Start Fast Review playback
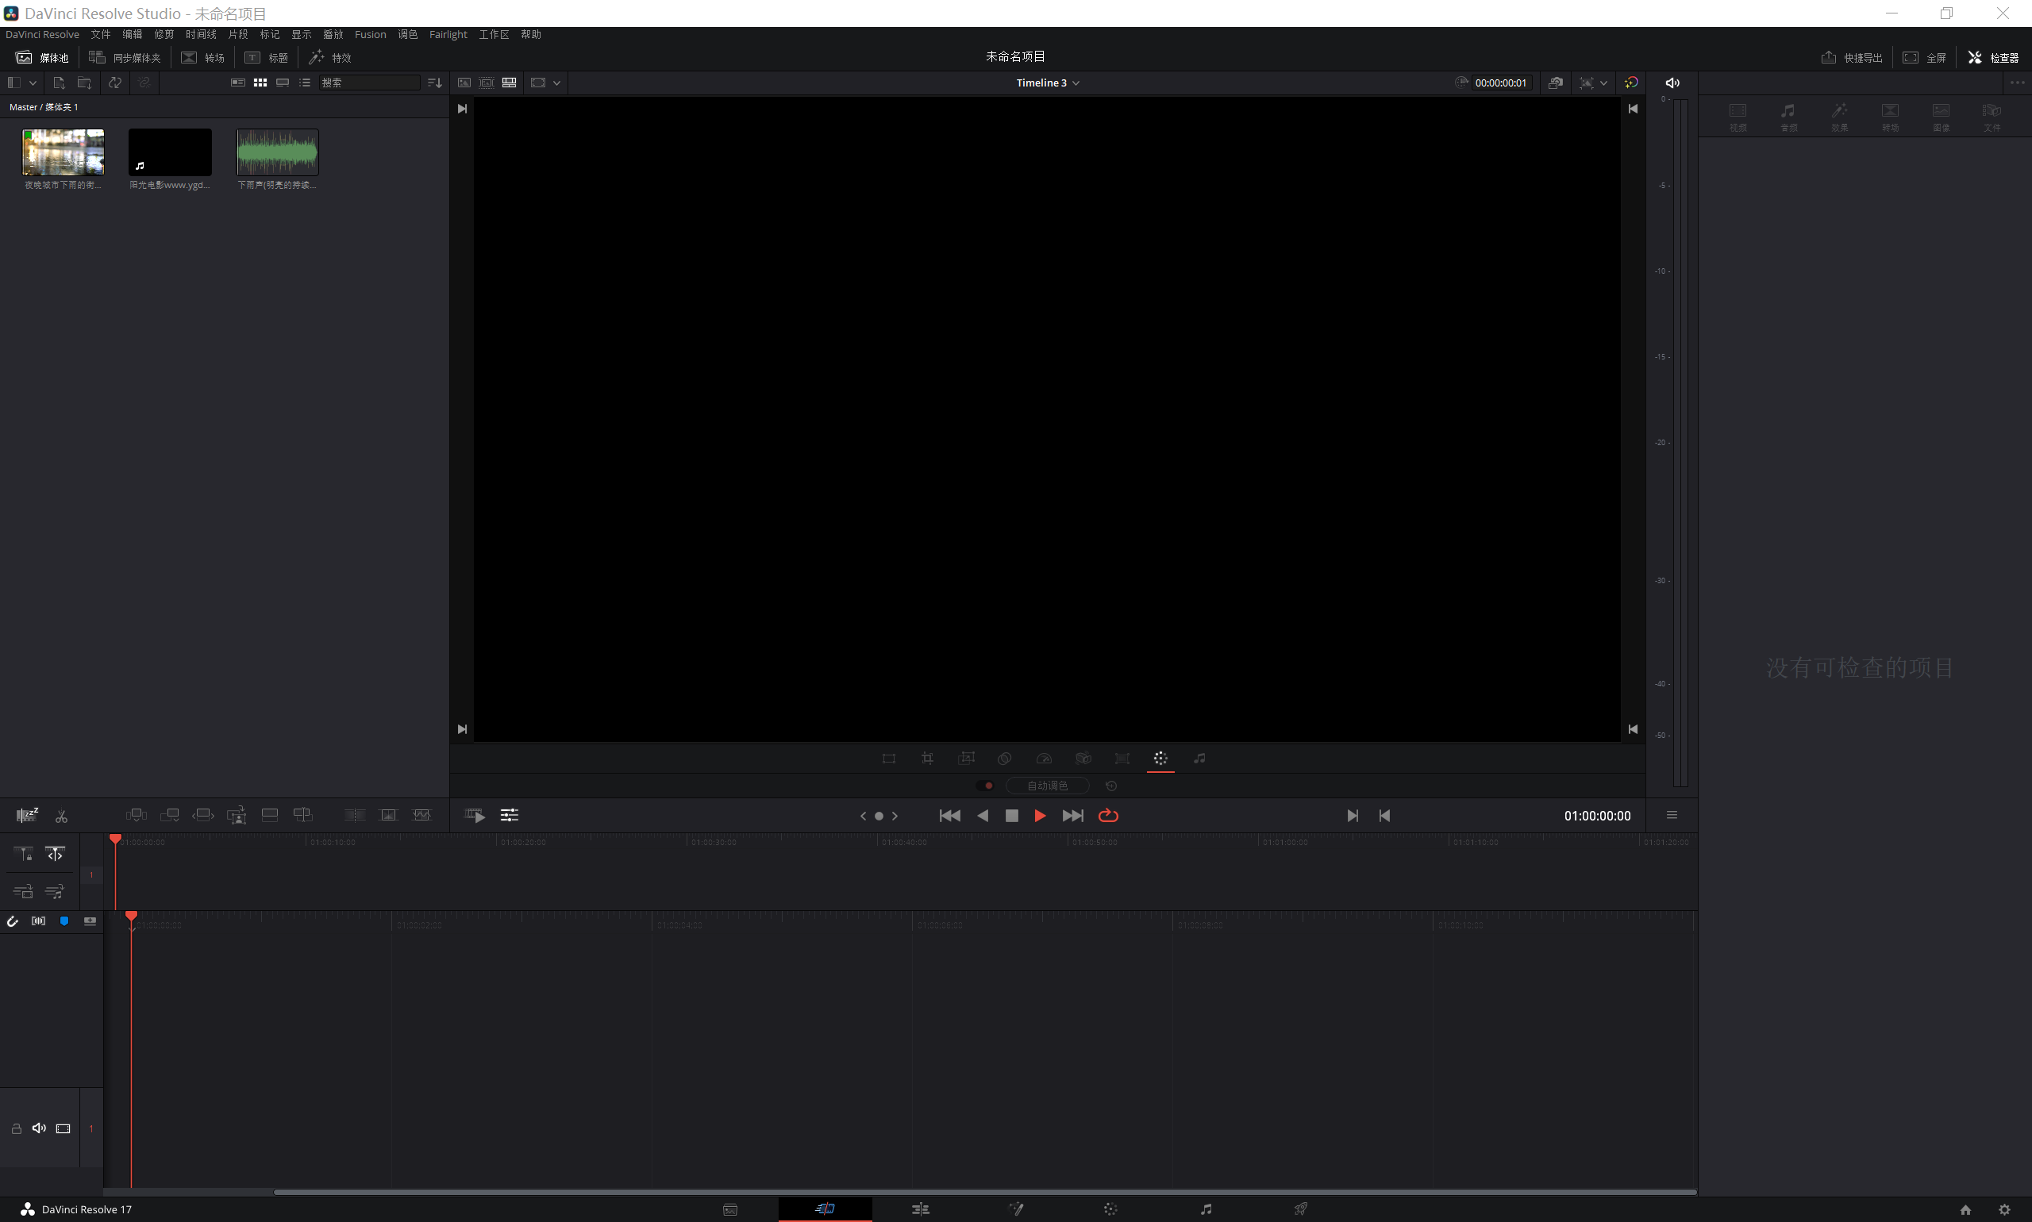Screen dimensions: 2032x1222 [x=475, y=815]
